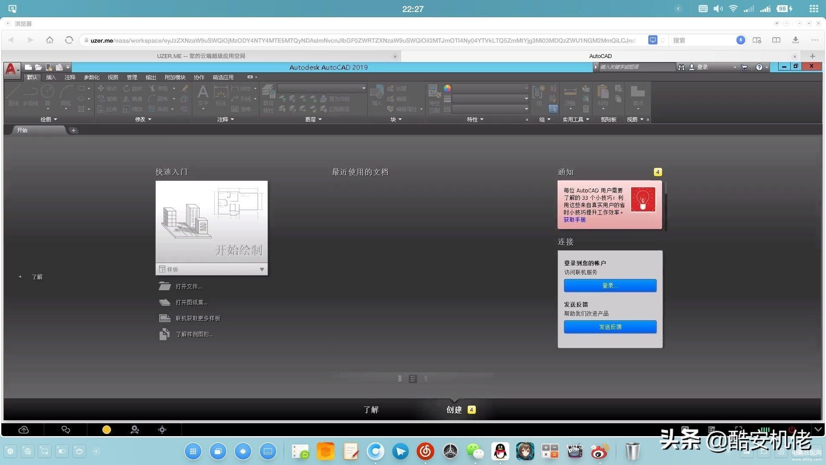Open the QQ penguin app in the dock
Image resolution: width=826 pixels, height=465 pixels.
500,451
